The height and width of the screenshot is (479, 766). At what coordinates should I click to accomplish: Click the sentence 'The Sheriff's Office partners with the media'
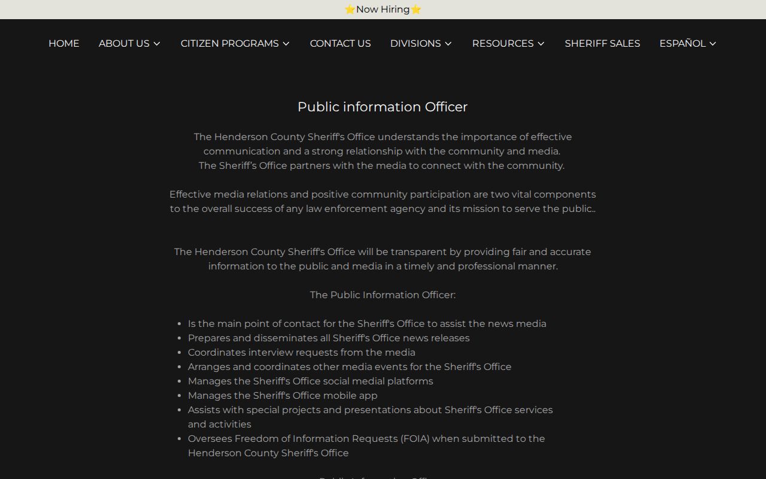tap(382, 165)
